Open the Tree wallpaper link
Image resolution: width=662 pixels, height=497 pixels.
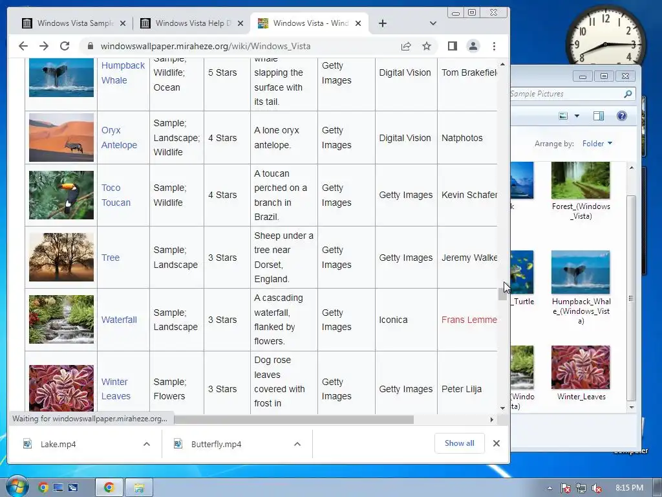pyautogui.click(x=110, y=258)
